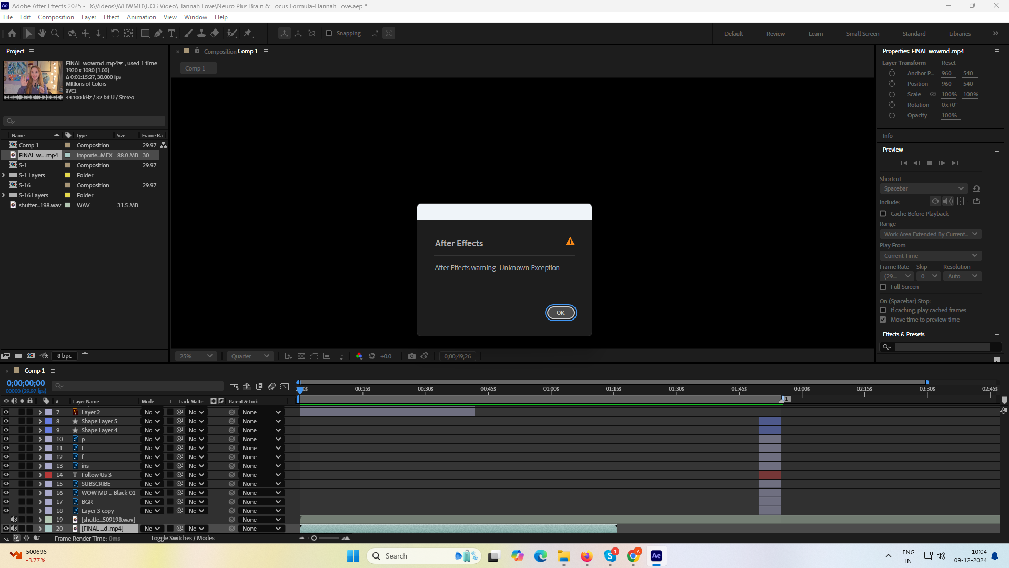Open the composition zoom level dropdown

click(195, 356)
